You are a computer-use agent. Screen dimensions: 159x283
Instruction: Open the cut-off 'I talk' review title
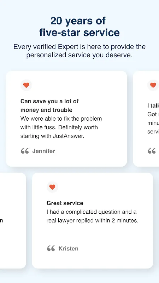153,105
